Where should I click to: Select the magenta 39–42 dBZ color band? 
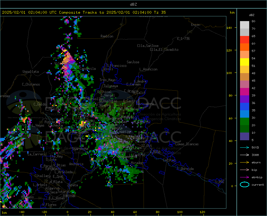[x=244, y=92]
